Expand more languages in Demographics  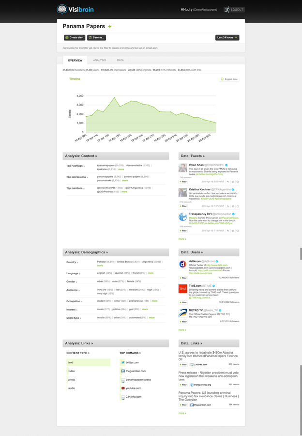tap(151, 273)
